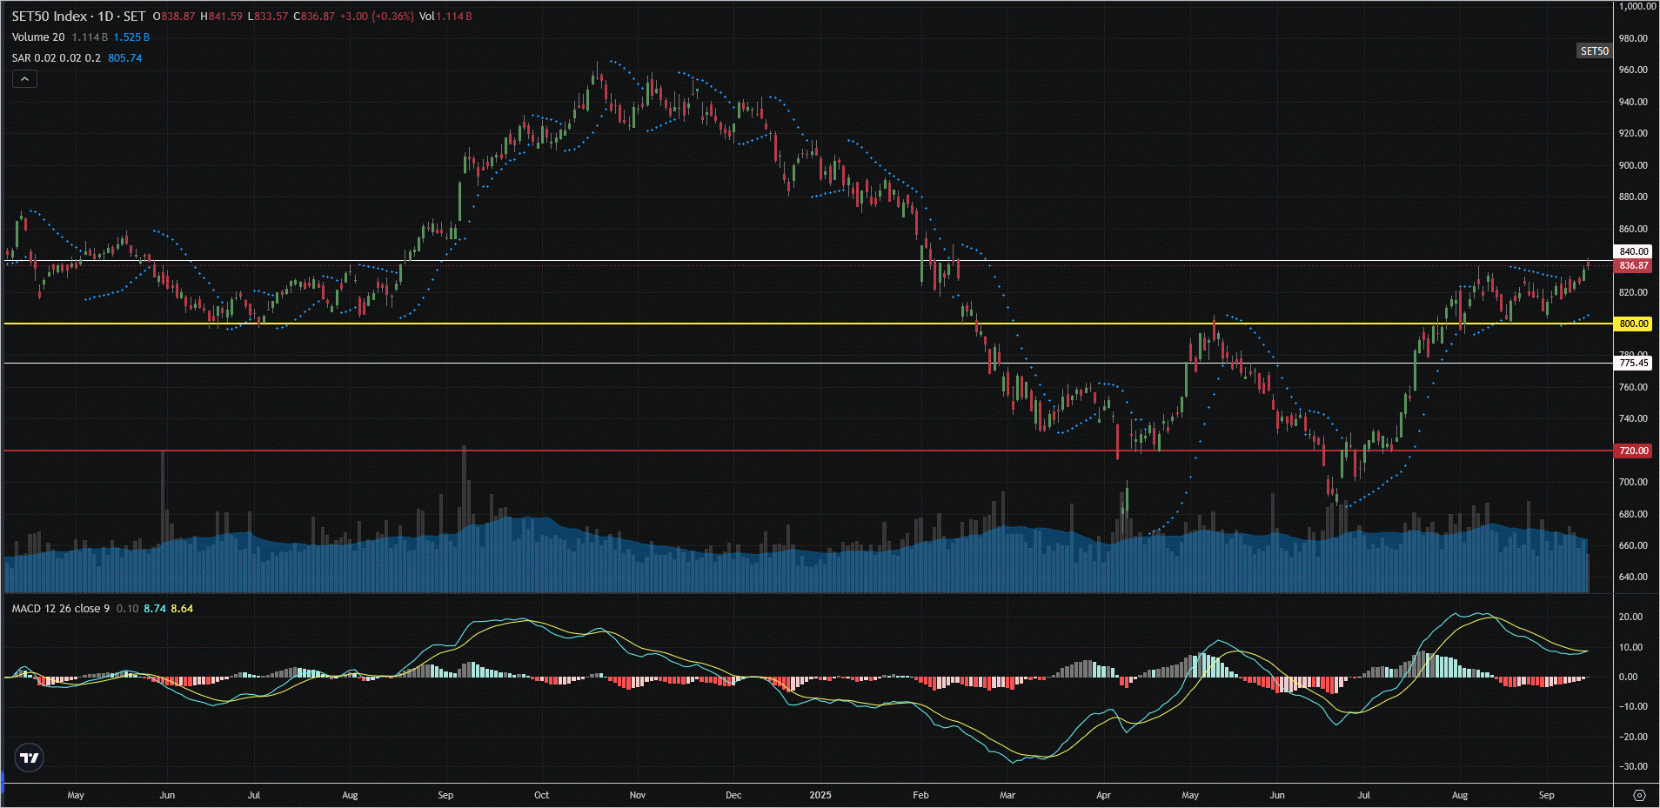This screenshot has height=808, width=1660.
Task: Click the white 775.45 price label
Action: click(1633, 363)
